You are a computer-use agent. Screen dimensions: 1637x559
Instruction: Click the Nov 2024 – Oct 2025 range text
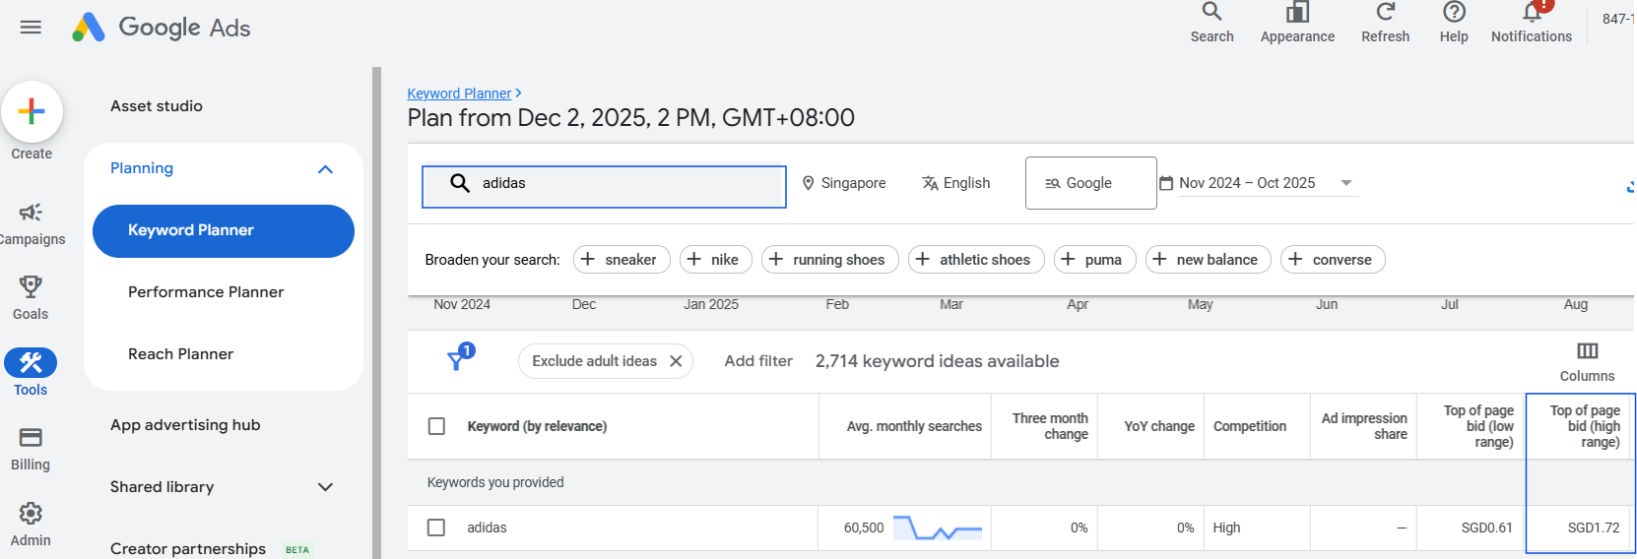(1247, 183)
